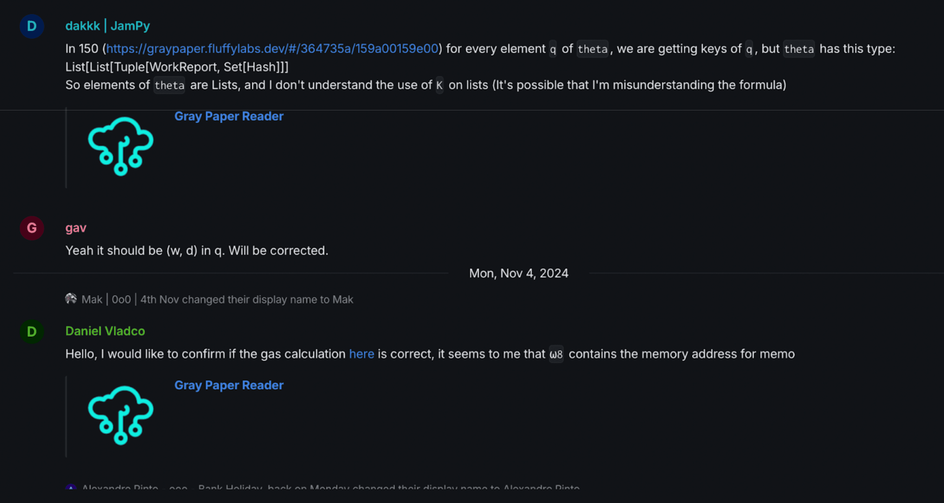
Task: Follow the "here" link in Daniel's message
Action: tap(361, 354)
